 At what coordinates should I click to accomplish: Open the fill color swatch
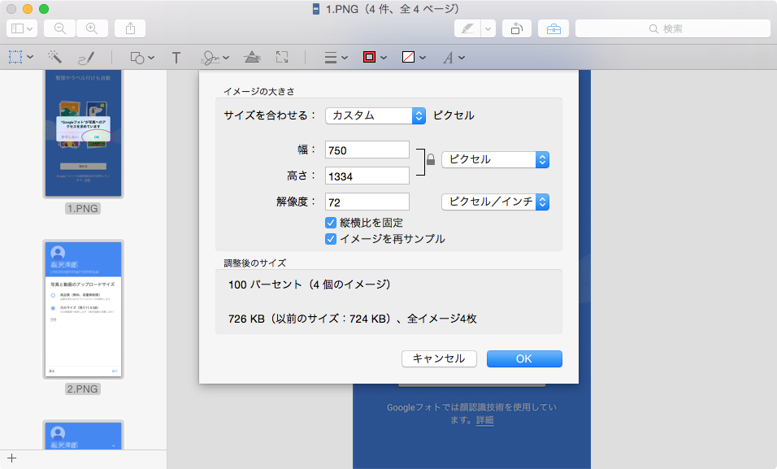[x=408, y=58]
